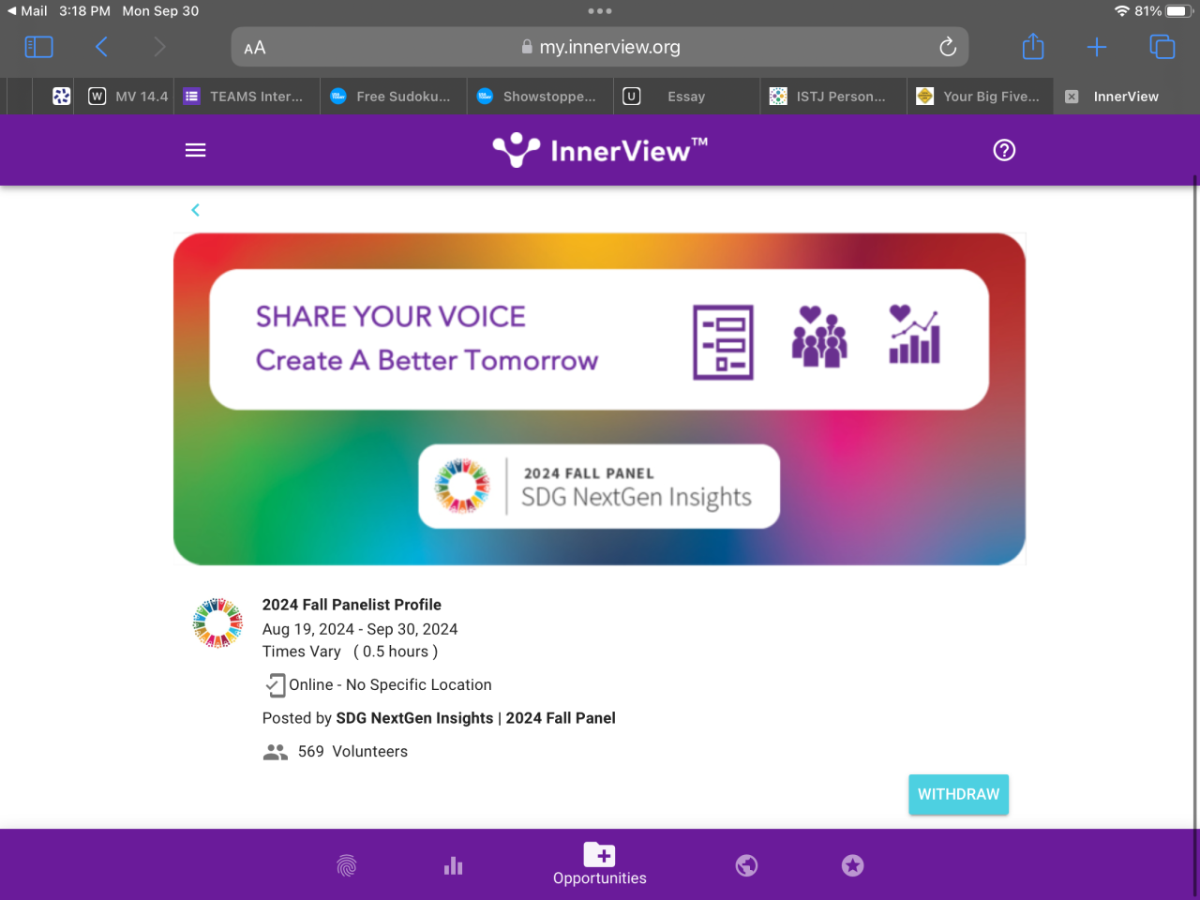Open the globe tab in bottom navigation
The height and width of the screenshot is (900, 1200).
point(746,865)
